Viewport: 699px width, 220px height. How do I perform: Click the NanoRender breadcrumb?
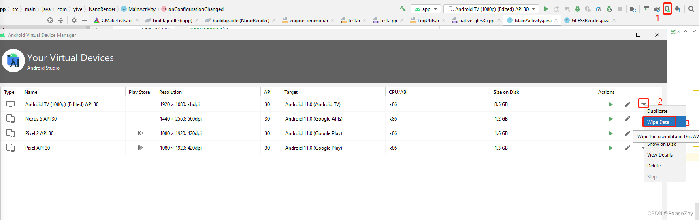[x=102, y=9]
